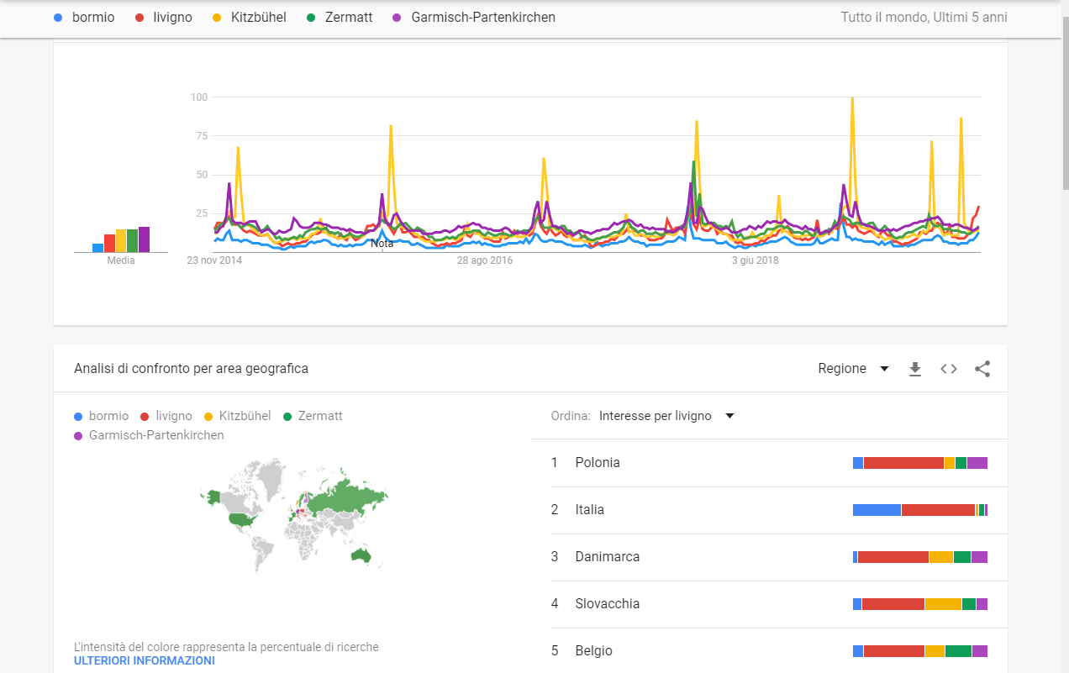The width and height of the screenshot is (1069, 673).
Task: Click the Tutto il mondo, Ultimi 5 anni filter text
Action: click(x=924, y=17)
